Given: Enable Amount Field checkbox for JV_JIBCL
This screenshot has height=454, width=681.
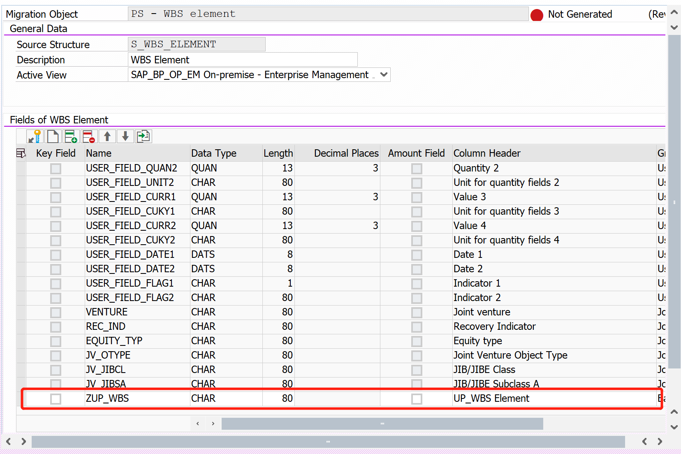Looking at the screenshot, I should 417,370.
